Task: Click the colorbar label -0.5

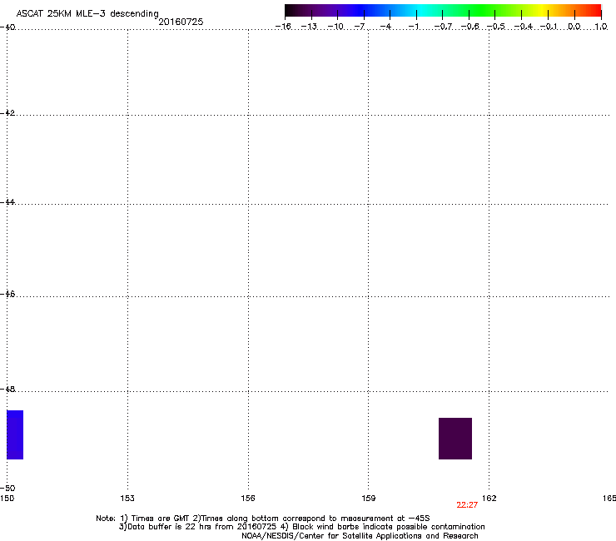Action: (496, 27)
